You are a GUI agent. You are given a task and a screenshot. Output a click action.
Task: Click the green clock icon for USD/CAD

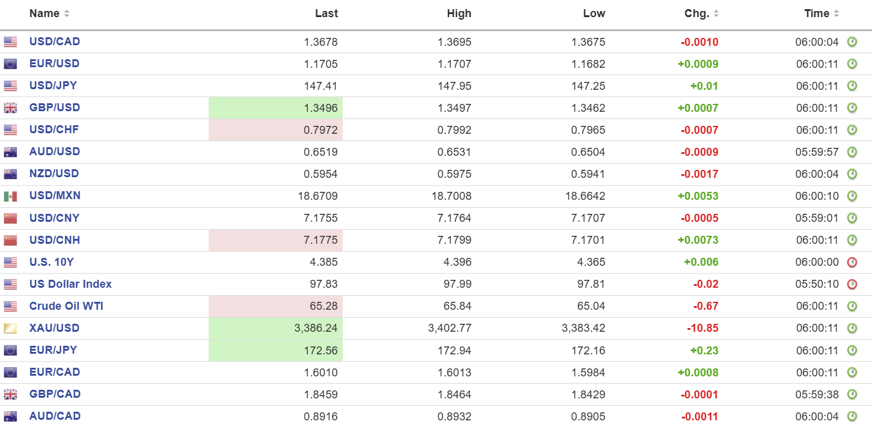[x=852, y=42]
